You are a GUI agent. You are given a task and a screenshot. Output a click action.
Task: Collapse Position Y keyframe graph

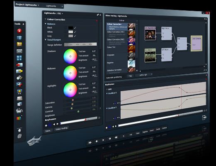click(107, 108)
